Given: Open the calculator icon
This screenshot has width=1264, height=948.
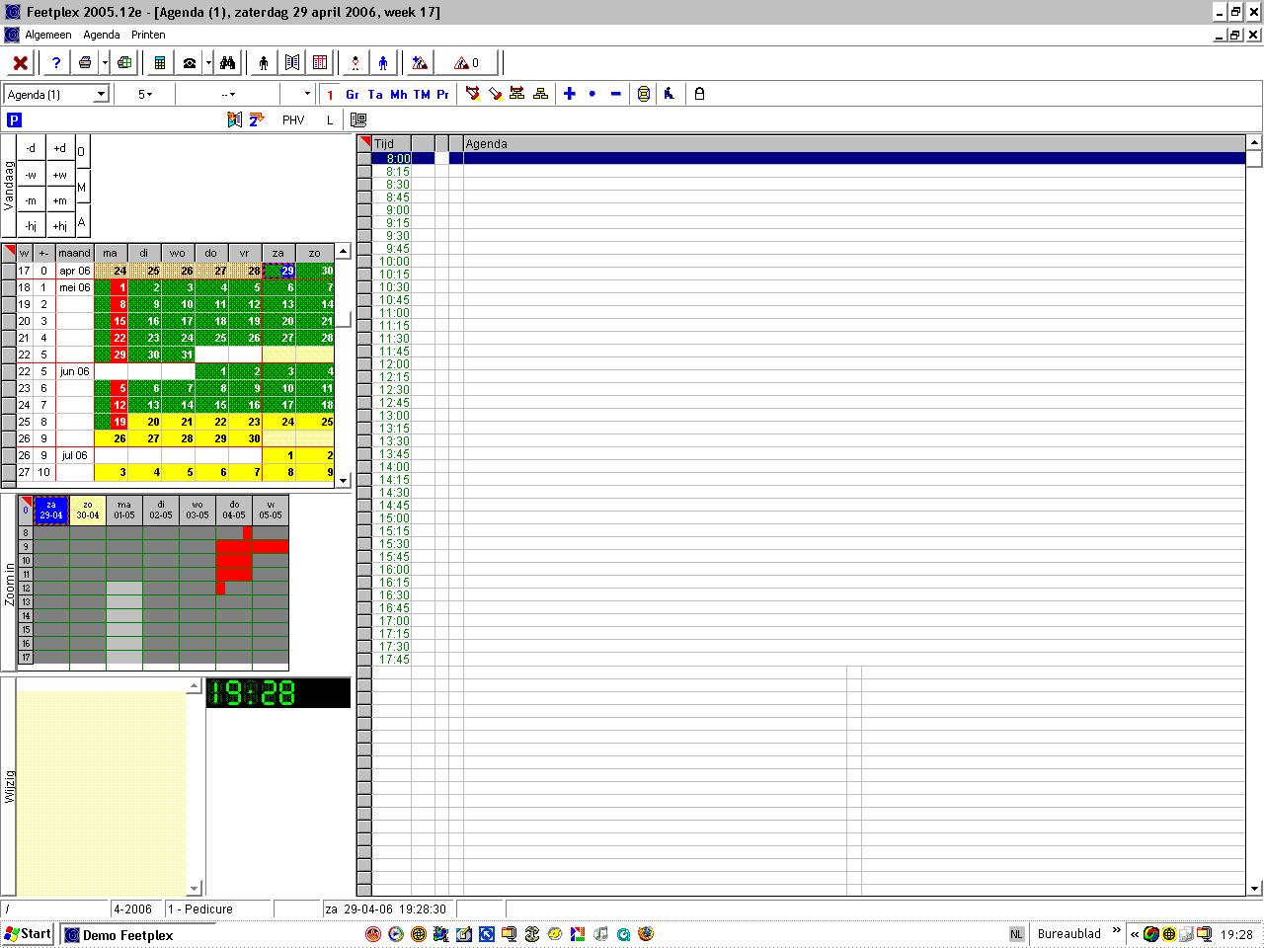Looking at the screenshot, I should 160,63.
